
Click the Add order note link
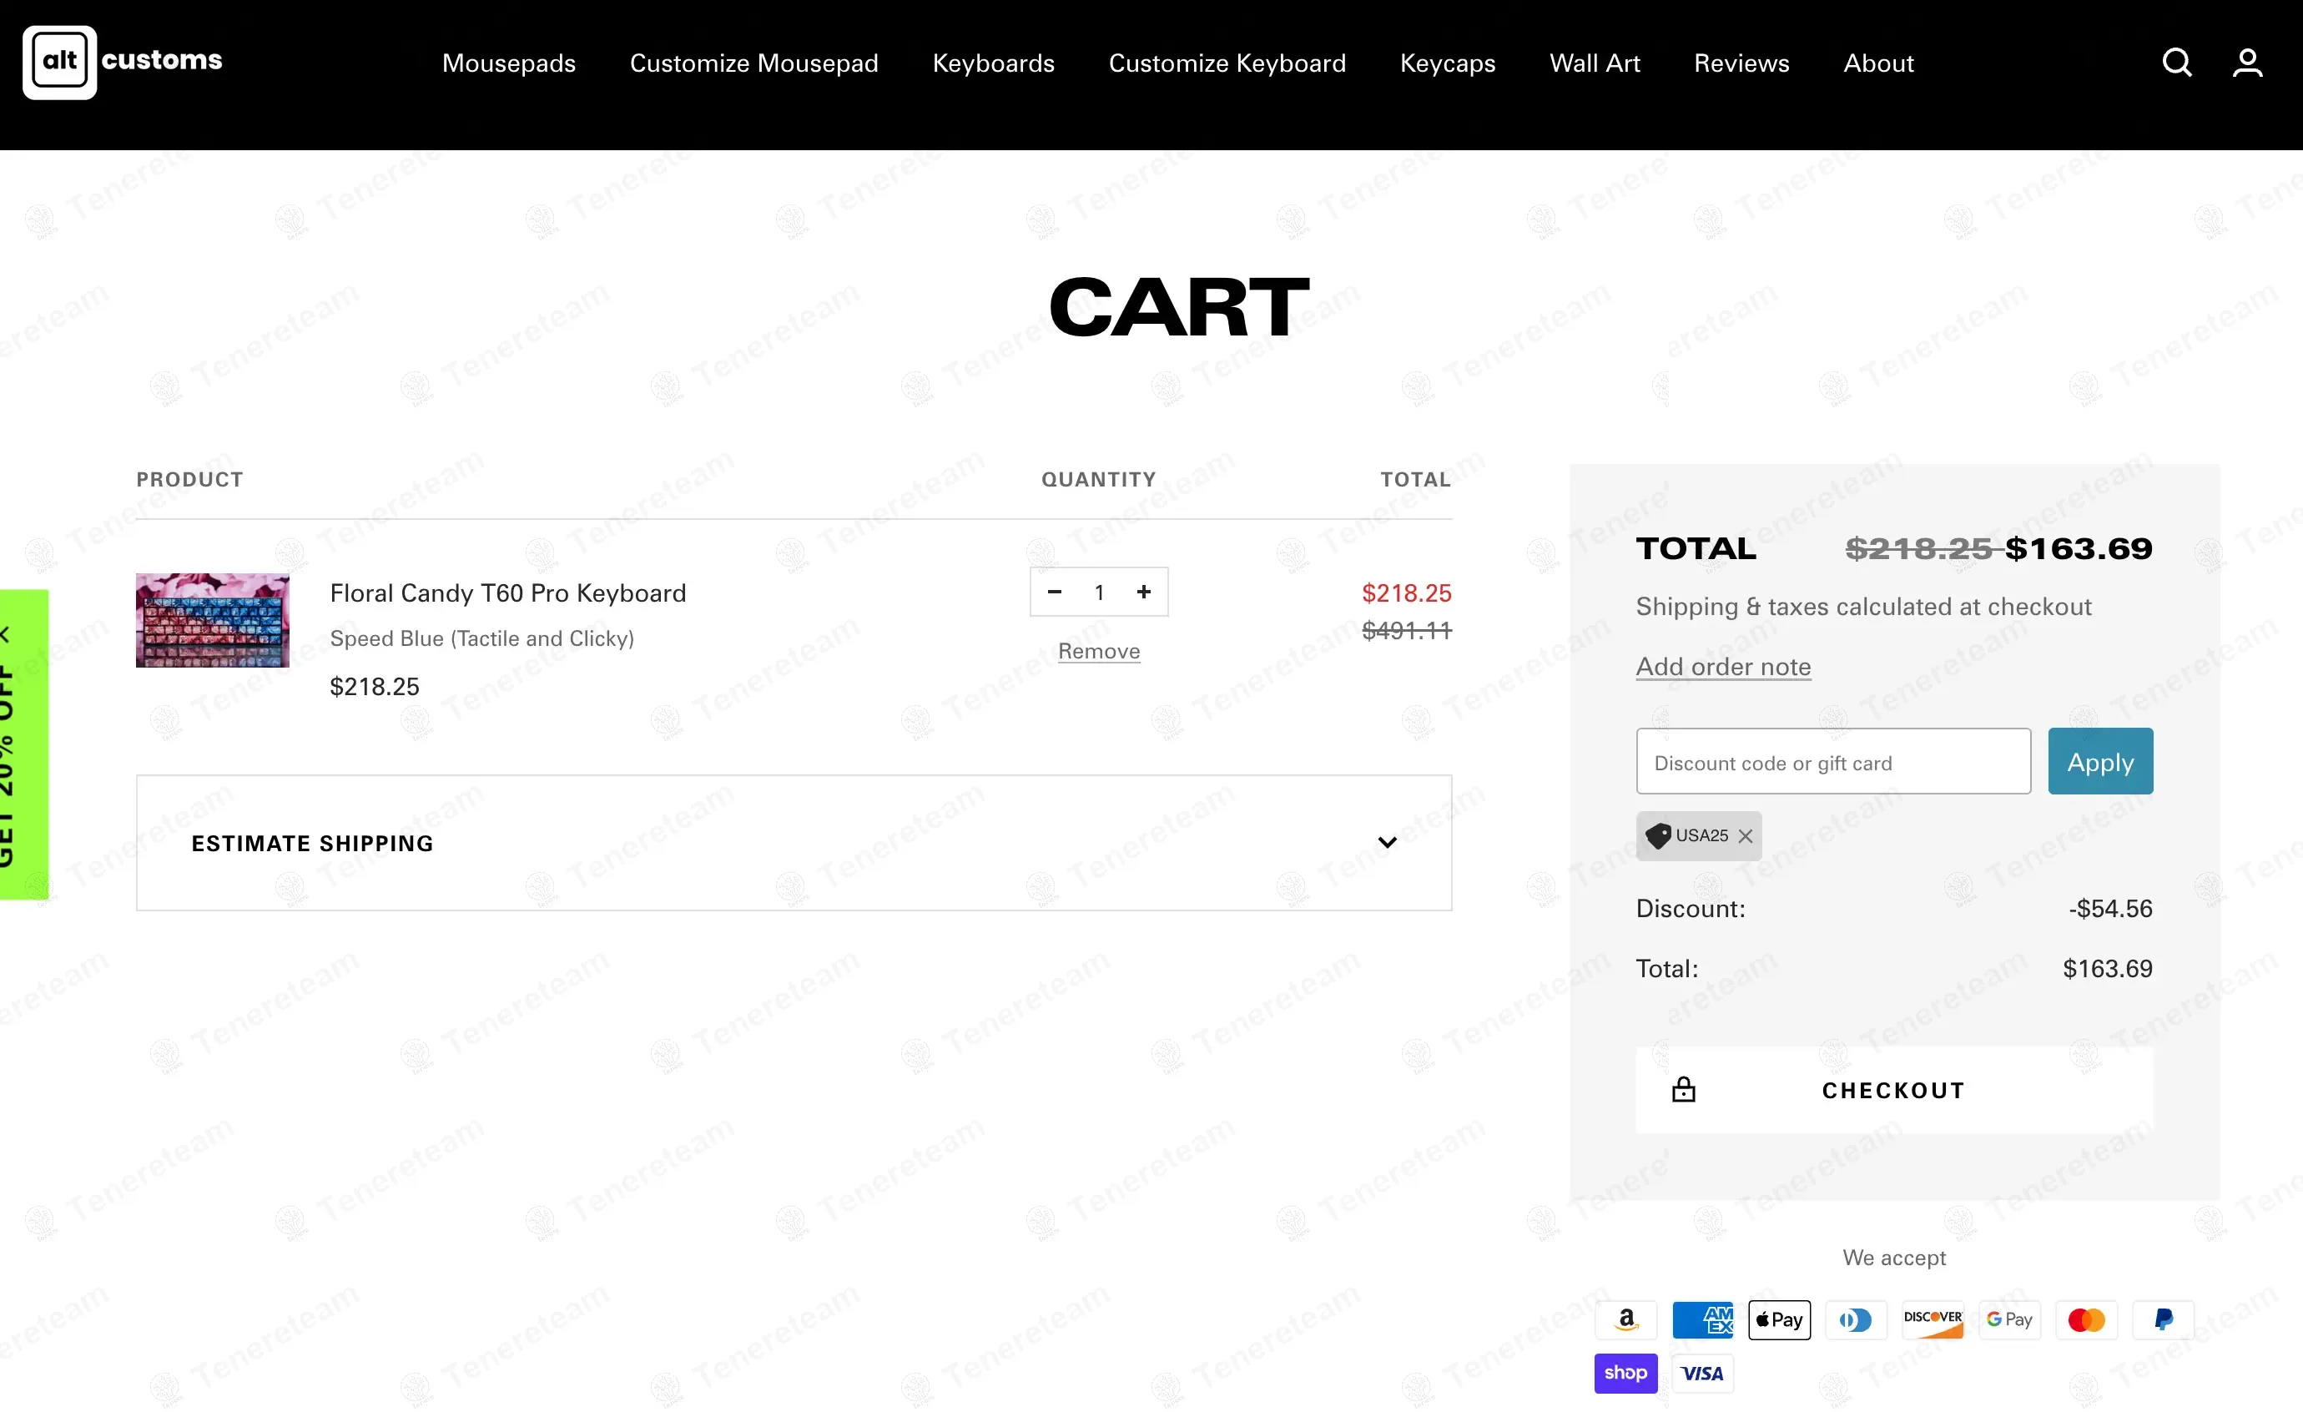coord(1722,666)
